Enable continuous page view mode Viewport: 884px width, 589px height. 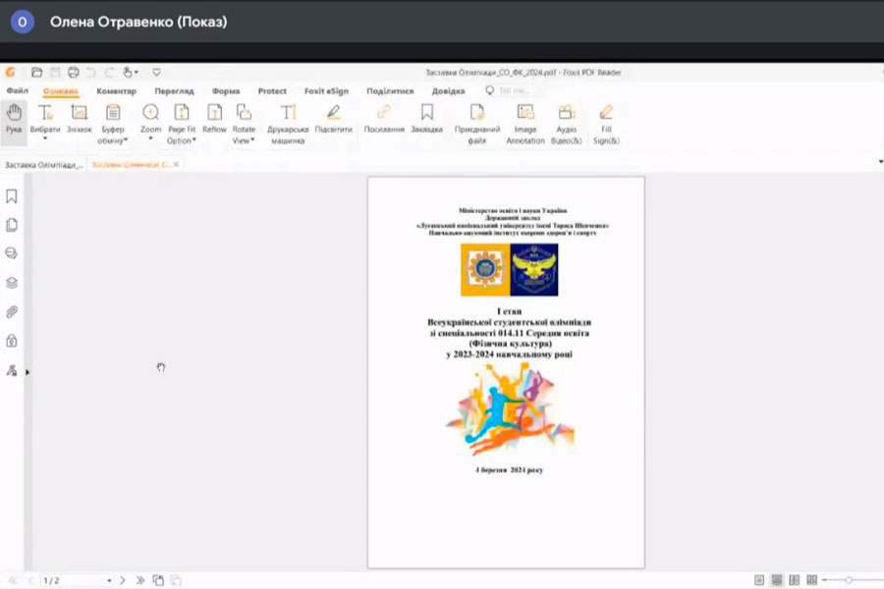click(777, 580)
